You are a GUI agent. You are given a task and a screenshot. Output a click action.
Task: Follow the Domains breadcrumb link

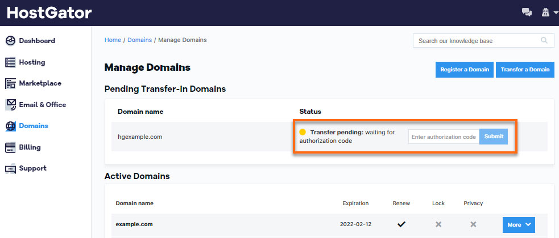click(x=140, y=40)
